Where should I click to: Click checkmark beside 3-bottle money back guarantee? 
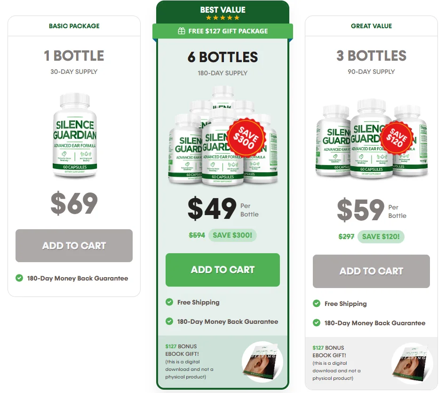pyautogui.click(x=317, y=323)
